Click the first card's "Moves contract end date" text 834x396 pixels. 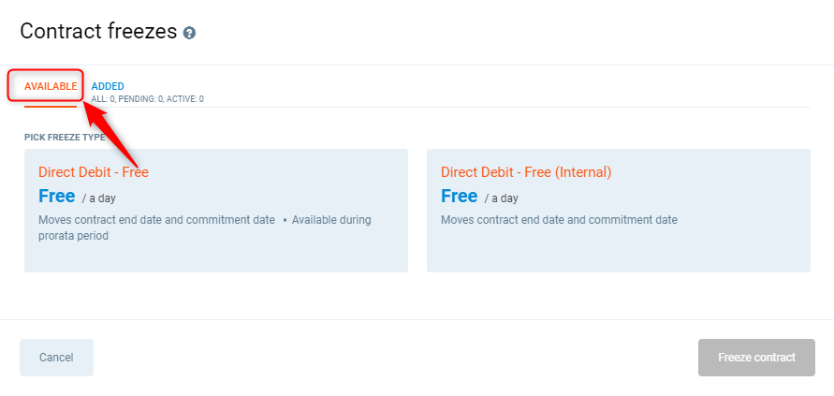(x=156, y=220)
